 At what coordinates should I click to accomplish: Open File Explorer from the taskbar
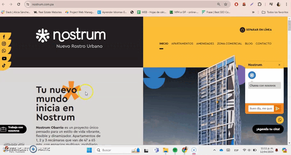[166, 150]
